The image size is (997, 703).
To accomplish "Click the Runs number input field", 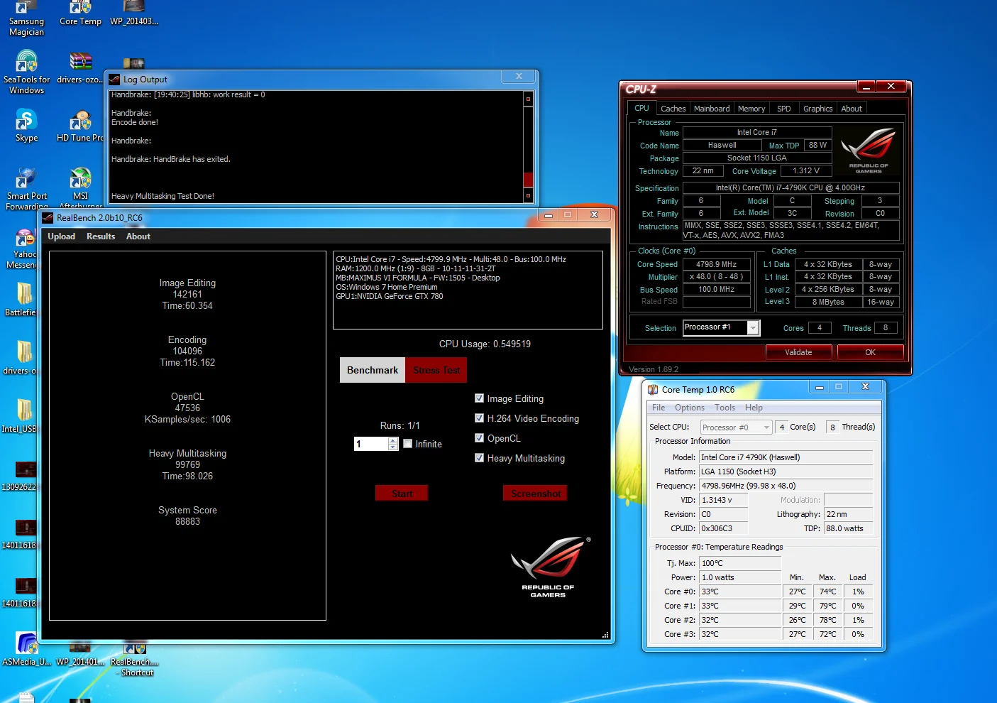I will coord(371,444).
